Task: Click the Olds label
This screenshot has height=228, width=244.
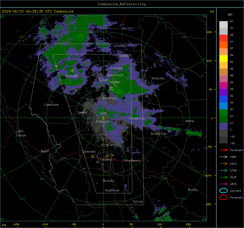Action: [103, 113]
